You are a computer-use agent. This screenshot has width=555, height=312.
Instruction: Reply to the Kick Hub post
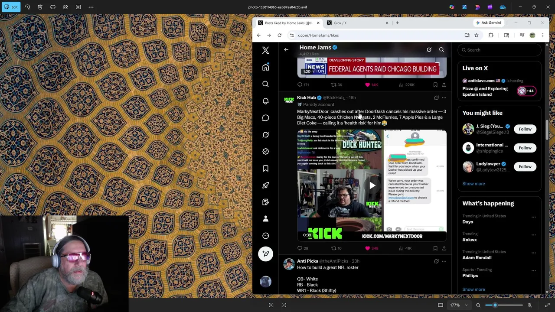coord(303,248)
